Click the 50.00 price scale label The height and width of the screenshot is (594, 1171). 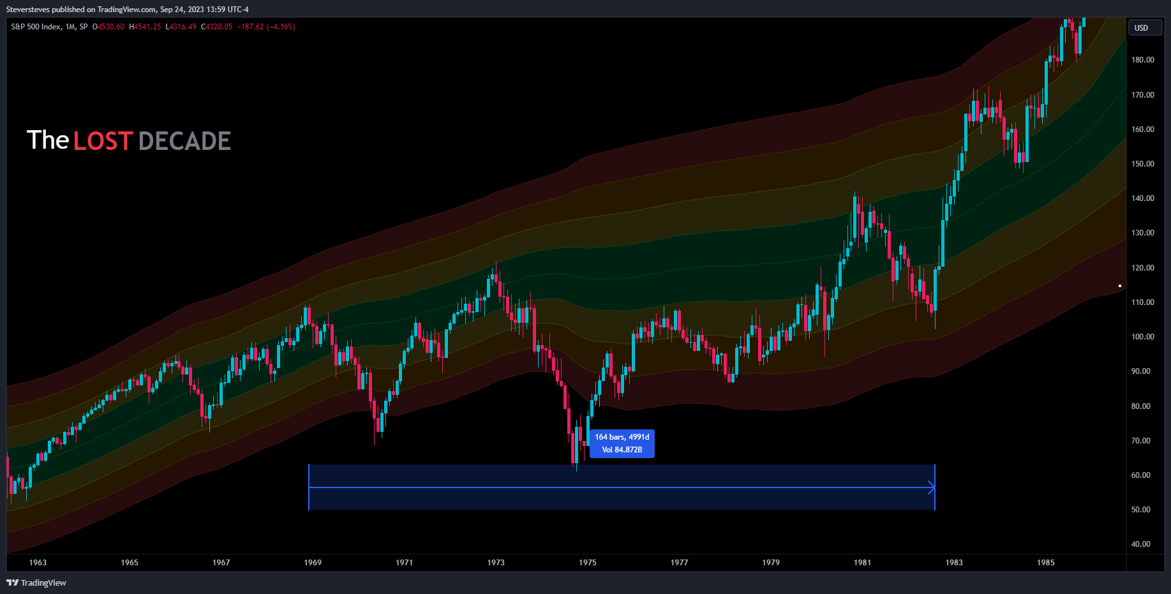(1141, 510)
